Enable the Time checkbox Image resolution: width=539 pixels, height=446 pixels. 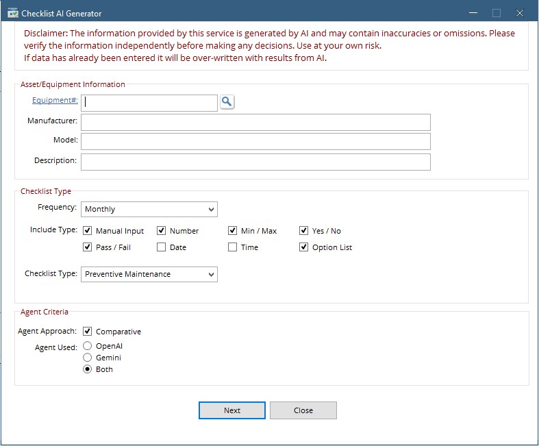[232, 247]
